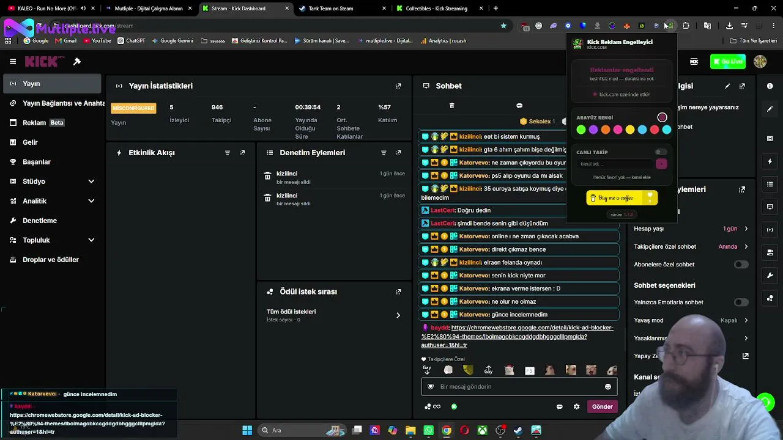This screenshot has height=440, width=783.
Task: Open WhatsApp from the taskbar
Action: (428, 430)
